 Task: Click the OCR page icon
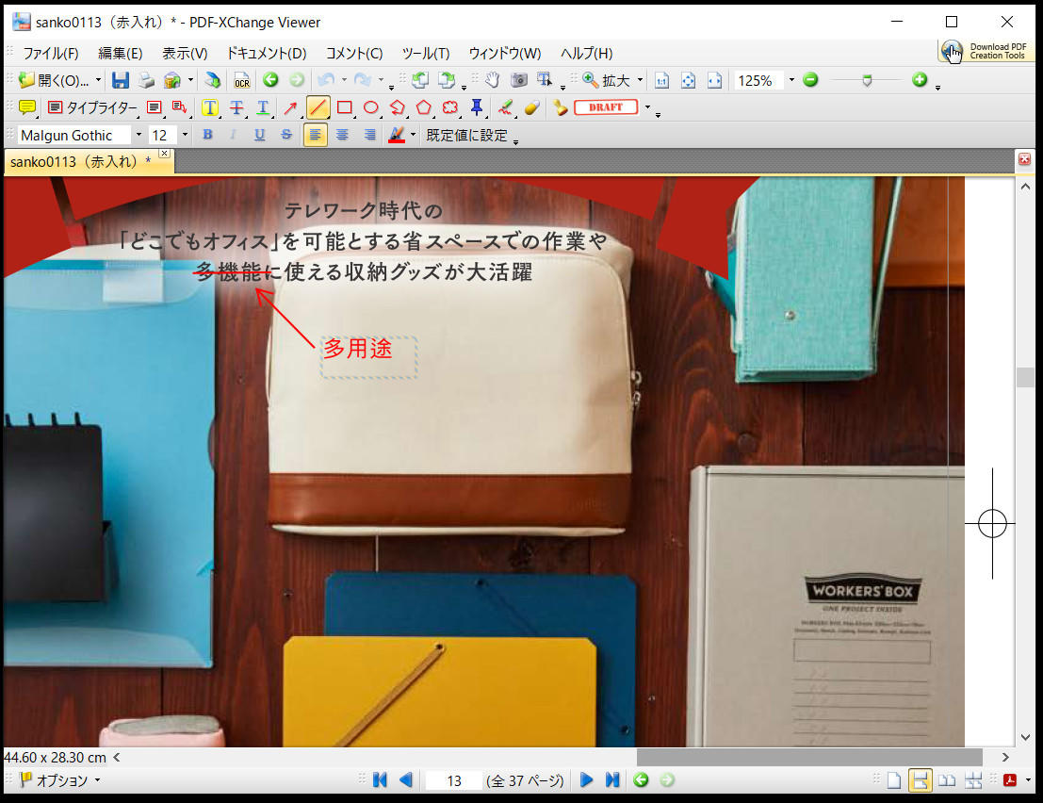pos(242,81)
